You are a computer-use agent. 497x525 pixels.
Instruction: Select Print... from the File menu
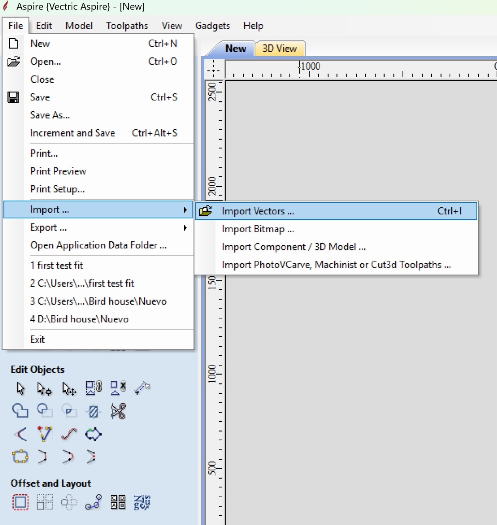[x=98, y=153]
